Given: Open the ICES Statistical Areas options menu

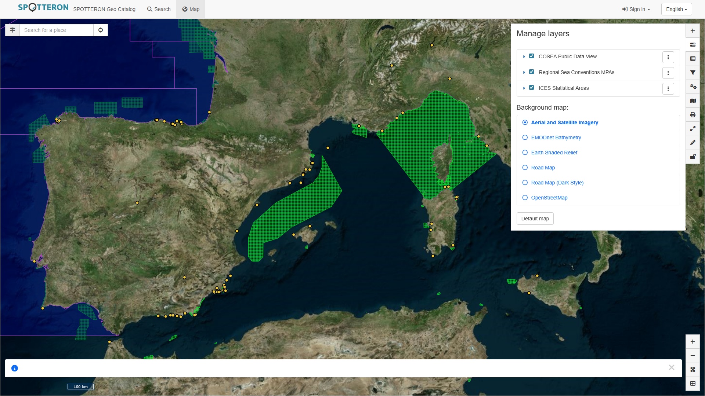Looking at the screenshot, I should (x=668, y=88).
